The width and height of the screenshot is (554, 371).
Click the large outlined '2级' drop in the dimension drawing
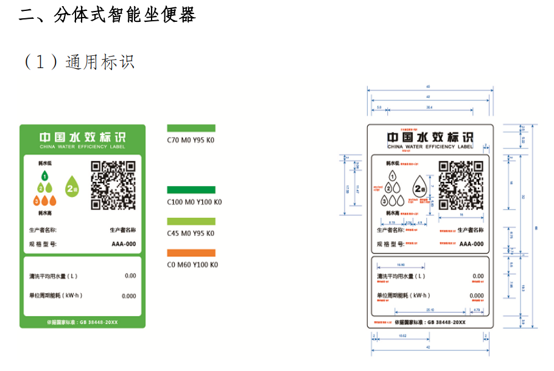(x=419, y=187)
